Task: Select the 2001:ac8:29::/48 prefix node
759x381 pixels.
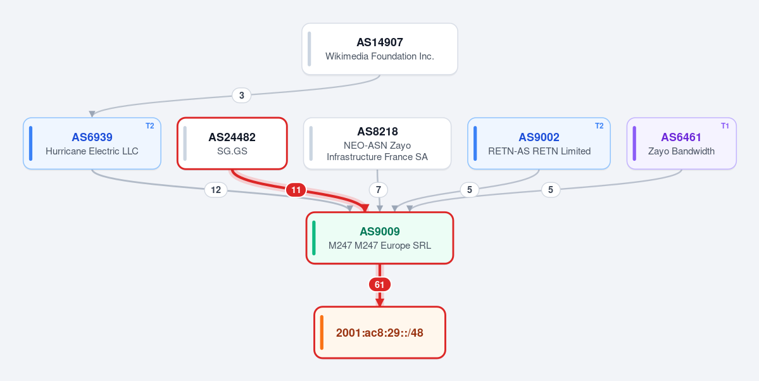Action: [380, 333]
